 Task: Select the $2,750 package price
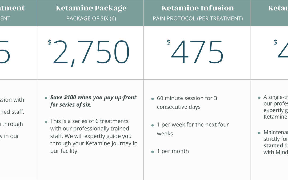click(x=89, y=52)
